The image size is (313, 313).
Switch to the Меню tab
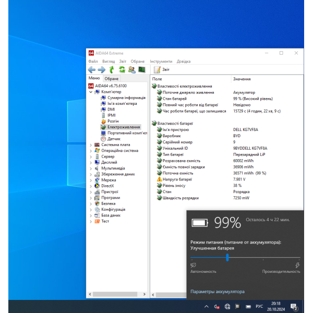94,78
